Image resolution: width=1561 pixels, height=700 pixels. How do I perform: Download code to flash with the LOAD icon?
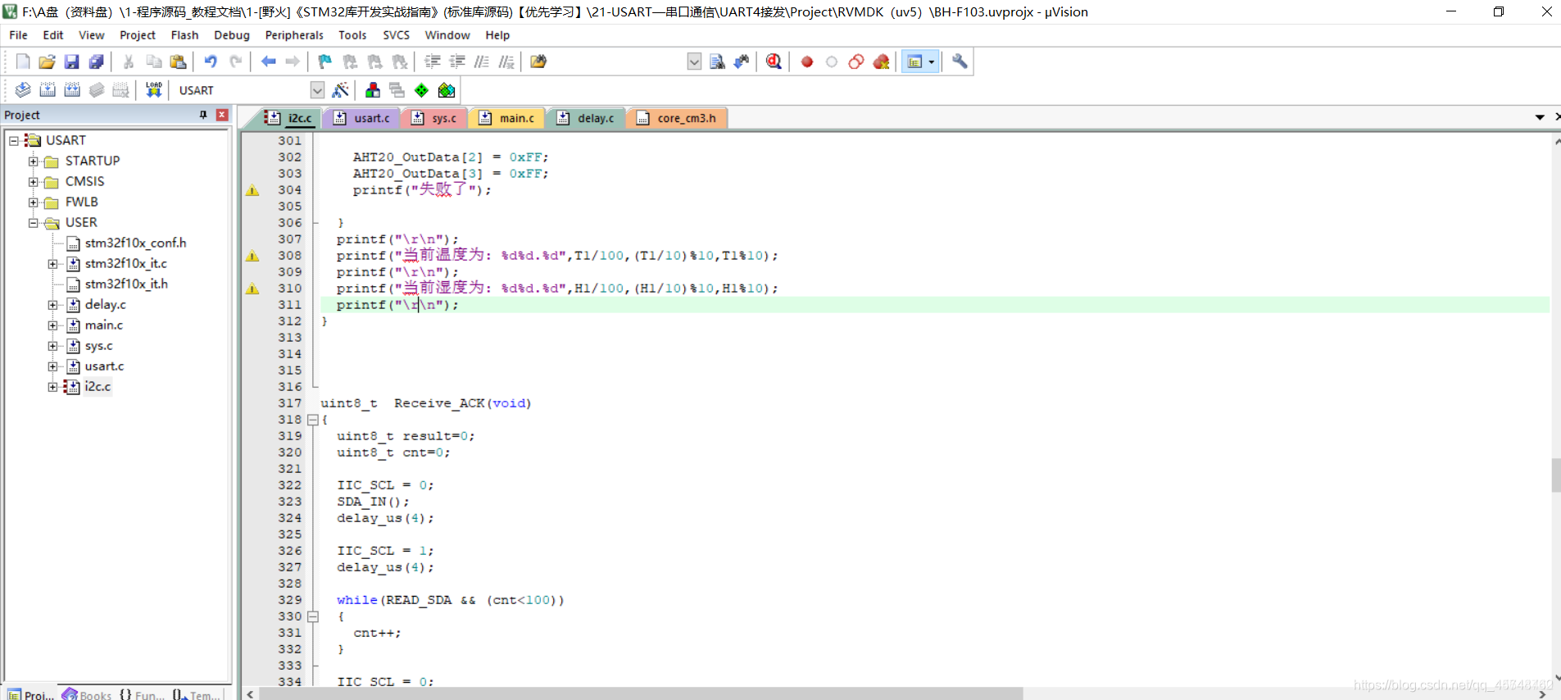pyautogui.click(x=154, y=90)
